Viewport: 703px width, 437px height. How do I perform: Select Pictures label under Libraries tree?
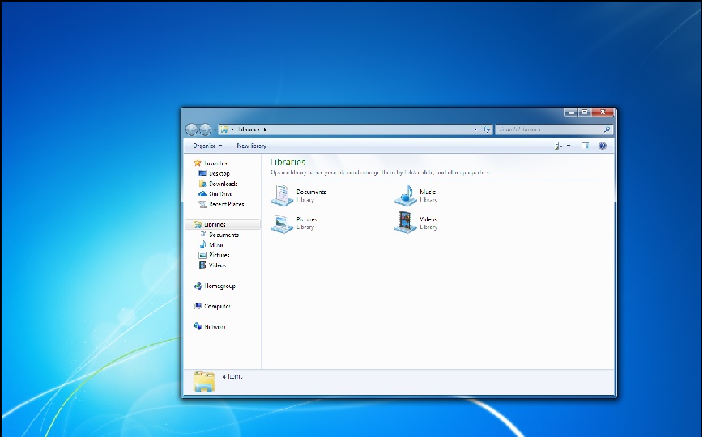point(219,256)
